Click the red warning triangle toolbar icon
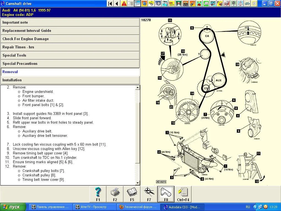Screen dimensions: 281x211 click(124, 4)
